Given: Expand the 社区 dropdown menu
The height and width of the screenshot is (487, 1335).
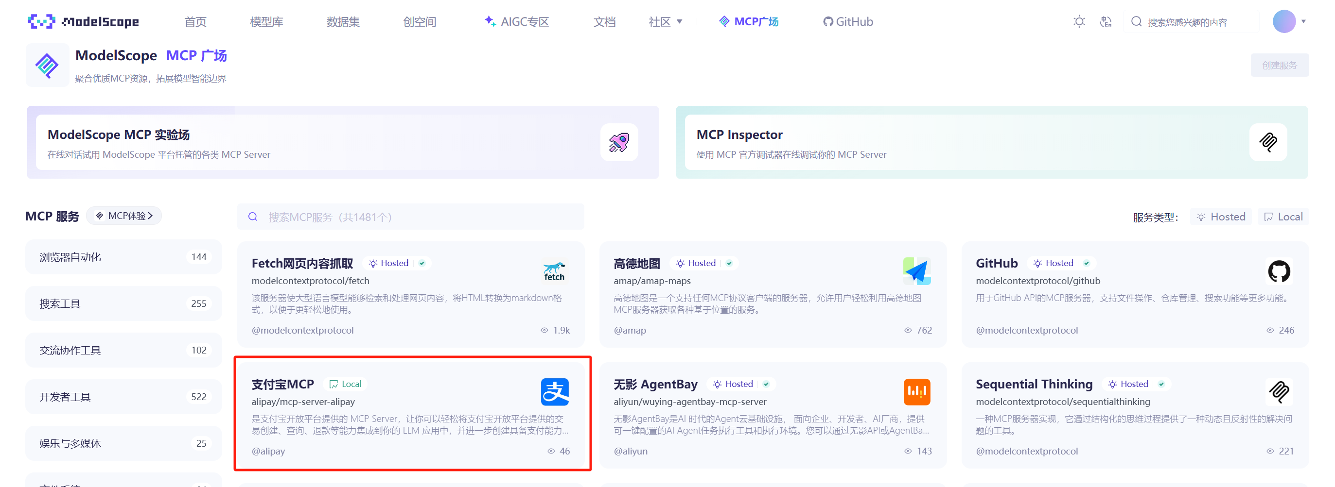Looking at the screenshot, I should (665, 22).
